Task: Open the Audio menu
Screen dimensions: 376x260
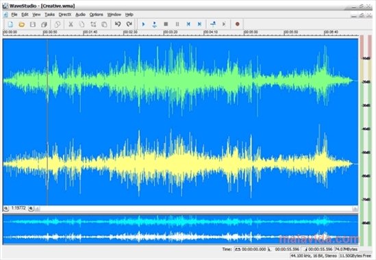Action: [x=80, y=14]
